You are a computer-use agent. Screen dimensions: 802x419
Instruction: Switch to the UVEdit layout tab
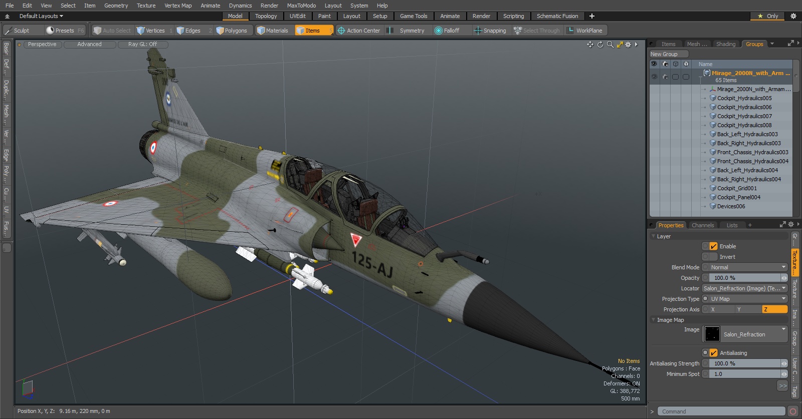pyautogui.click(x=297, y=16)
